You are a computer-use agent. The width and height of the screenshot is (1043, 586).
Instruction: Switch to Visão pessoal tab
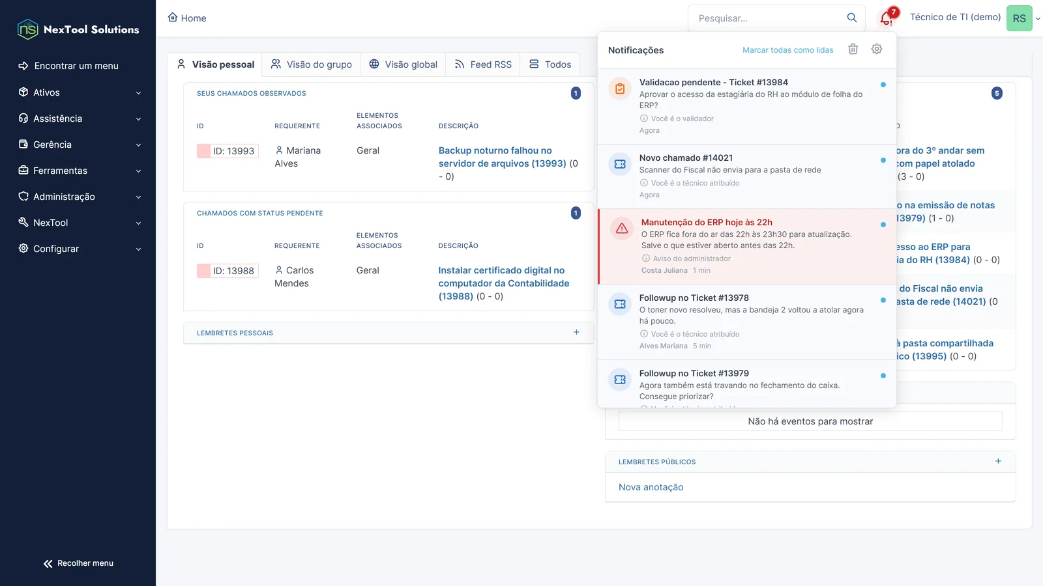tap(215, 64)
